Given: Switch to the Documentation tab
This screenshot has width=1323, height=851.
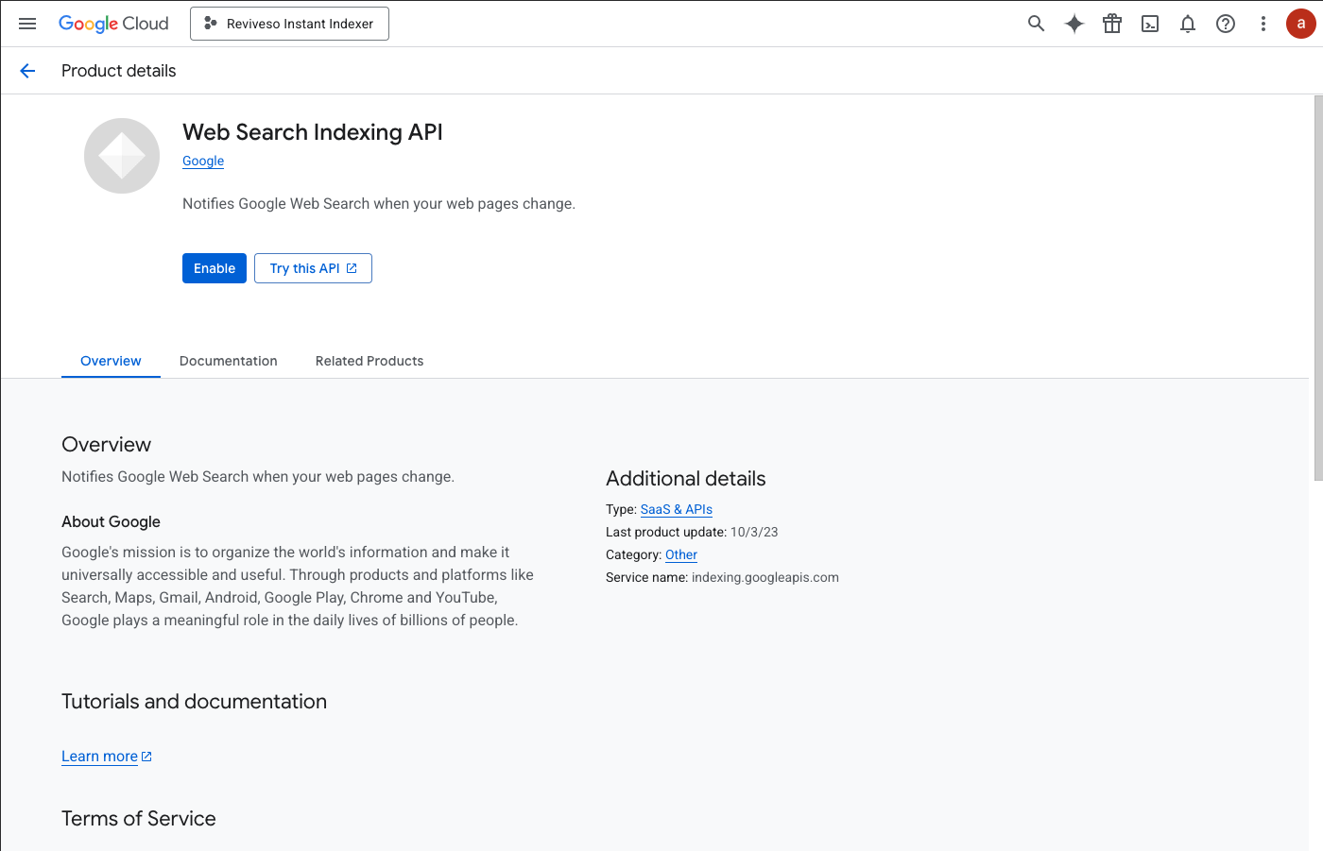Looking at the screenshot, I should pos(229,361).
